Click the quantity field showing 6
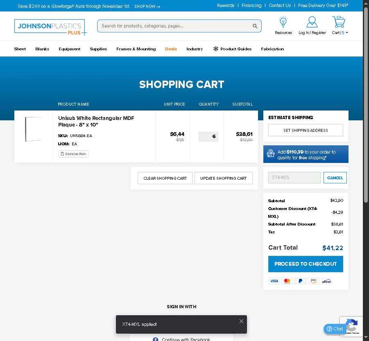The height and width of the screenshot is (341, 369). point(208,136)
